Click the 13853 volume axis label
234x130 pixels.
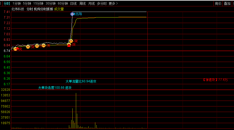pyautogui.click(x=5, y=95)
